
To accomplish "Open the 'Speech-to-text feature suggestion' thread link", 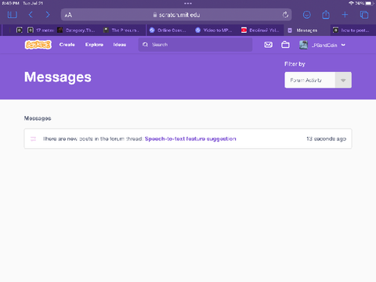I will coord(190,139).
